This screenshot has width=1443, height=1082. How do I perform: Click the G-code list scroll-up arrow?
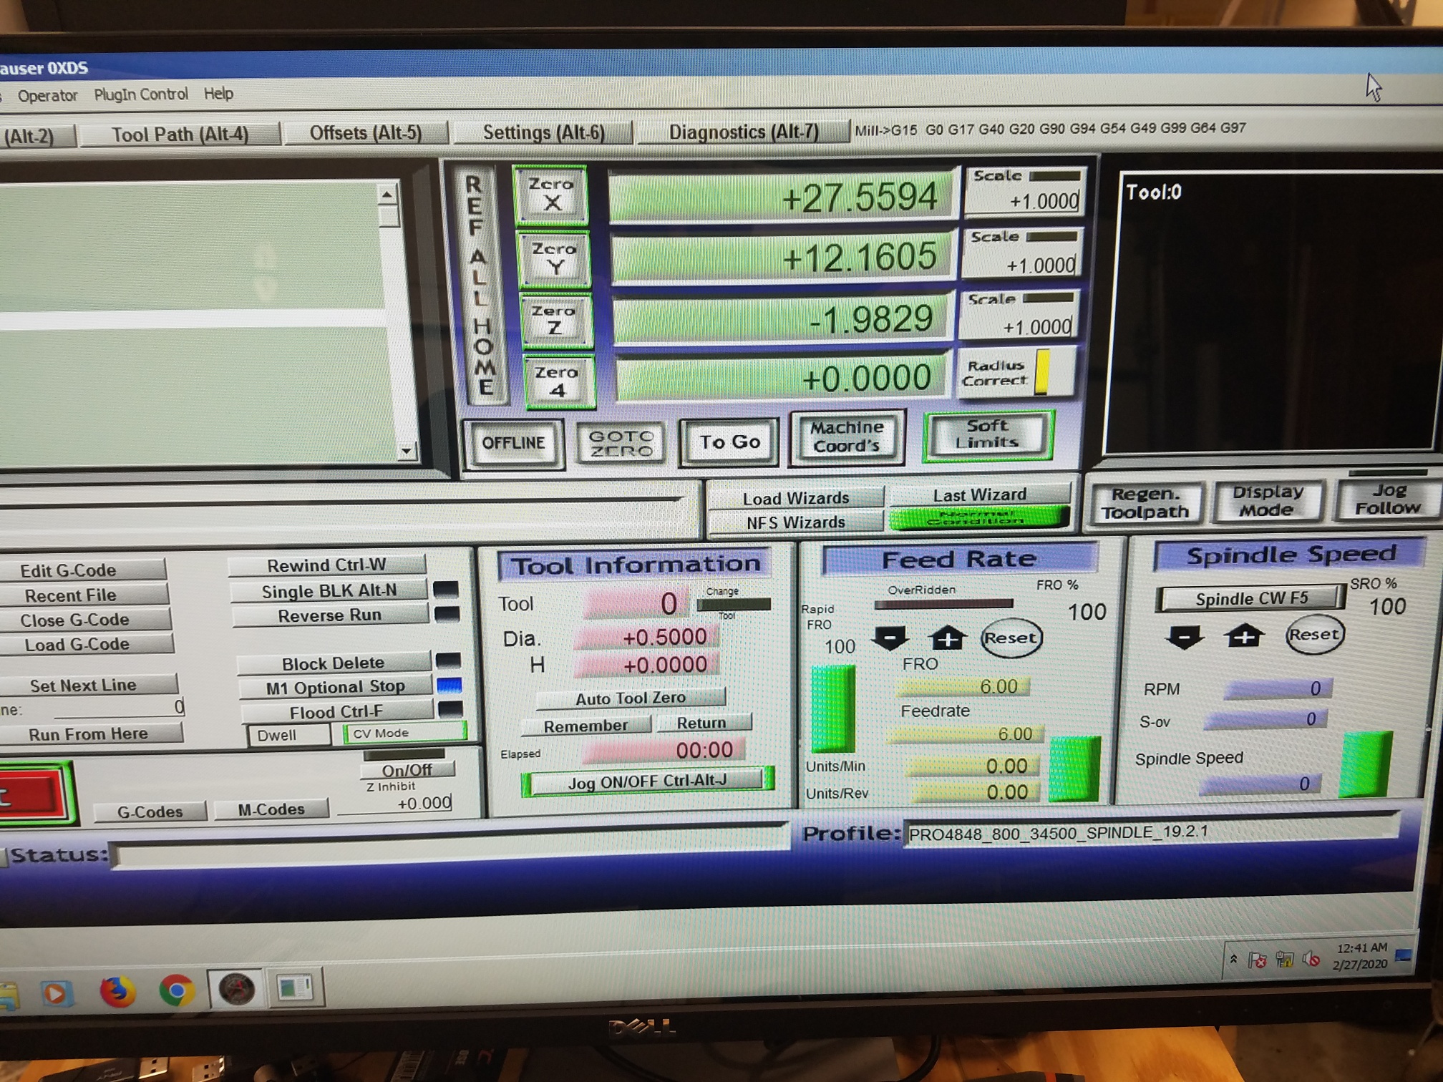[x=387, y=194]
